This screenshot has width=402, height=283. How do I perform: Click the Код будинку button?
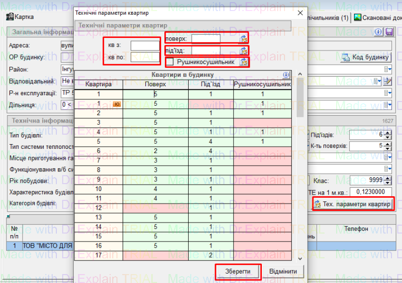[x=366, y=57]
